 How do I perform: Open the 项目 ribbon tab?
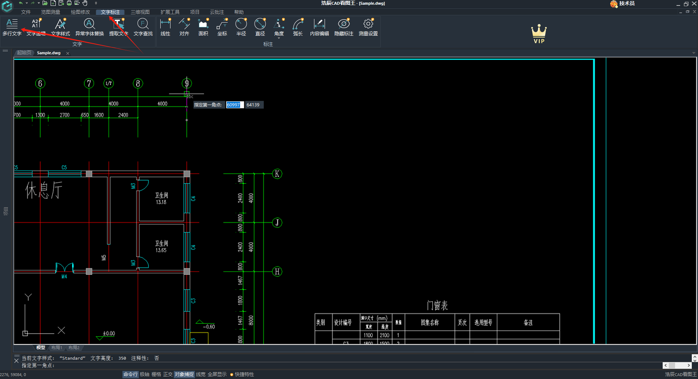[195, 12]
